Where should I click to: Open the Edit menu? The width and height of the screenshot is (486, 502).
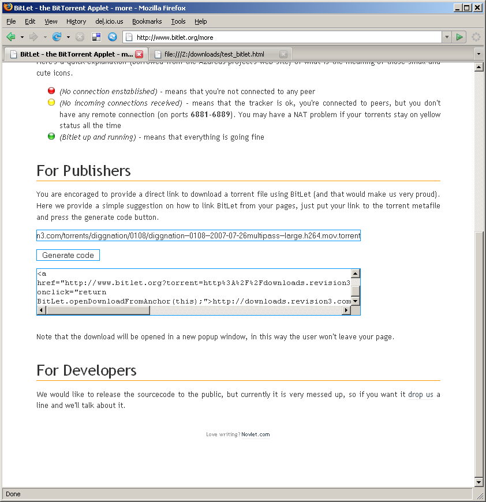30,21
